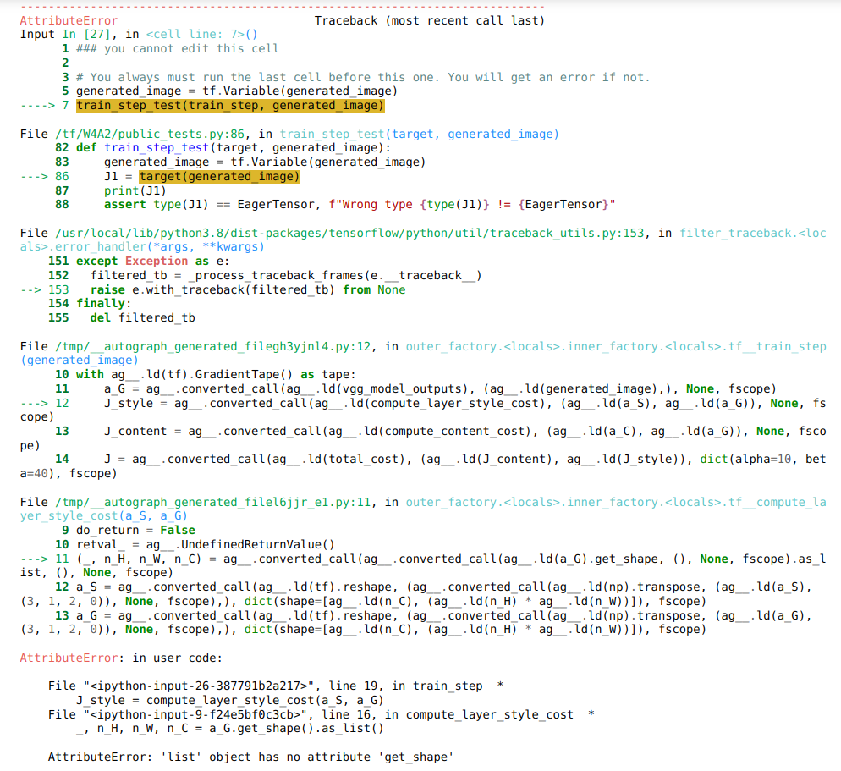Click highlighted 'train_step_test(train_step, generated_image)' code
Image resolution: width=841 pixels, height=771 pixels.
click(x=230, y=106)
